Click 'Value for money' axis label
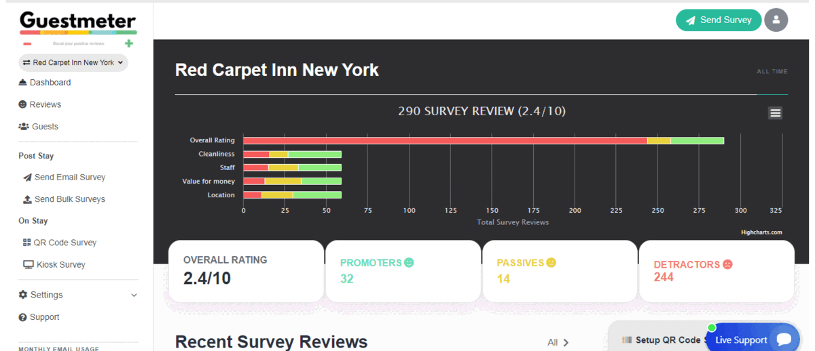 pyautogui.click(x=209, y=181)
